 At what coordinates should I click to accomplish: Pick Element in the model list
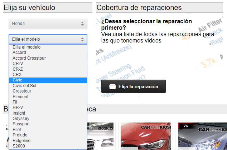[48, 96]
